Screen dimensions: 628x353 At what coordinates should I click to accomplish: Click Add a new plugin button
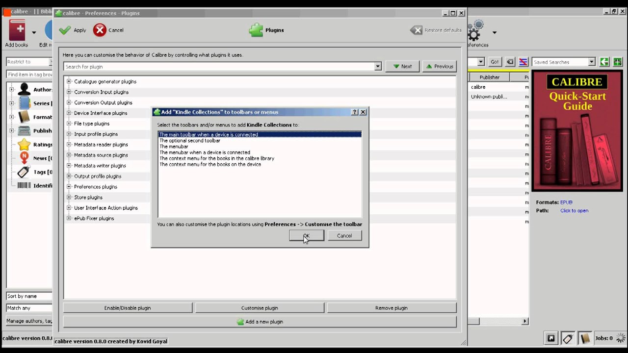(260, 322)
